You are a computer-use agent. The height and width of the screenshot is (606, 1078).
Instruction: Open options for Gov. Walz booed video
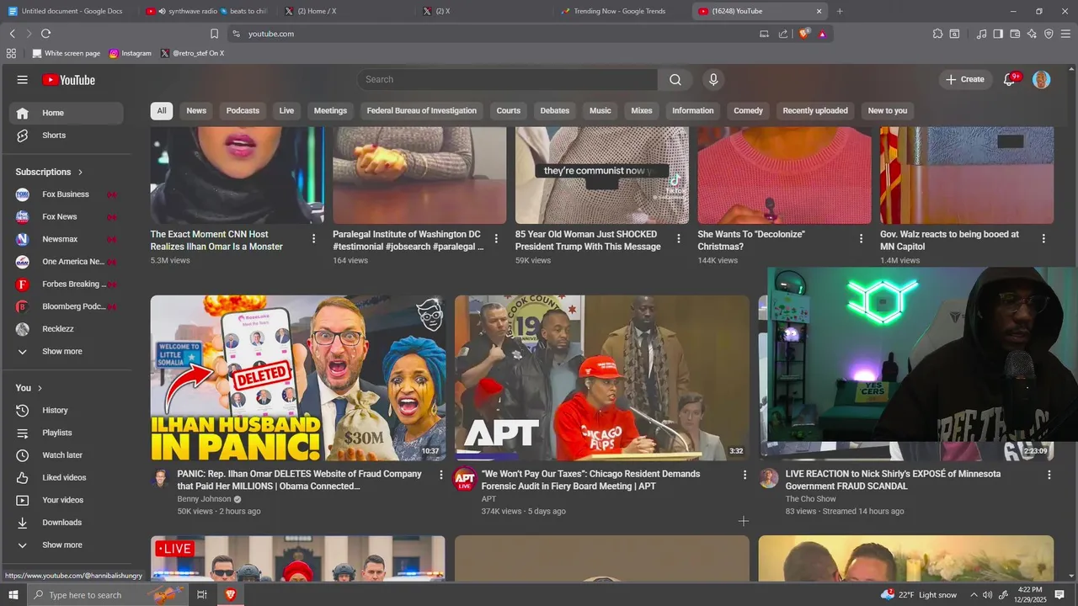click(x=1043, y=239)
